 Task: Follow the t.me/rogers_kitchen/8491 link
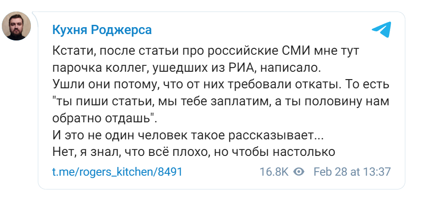pos(117,172)
